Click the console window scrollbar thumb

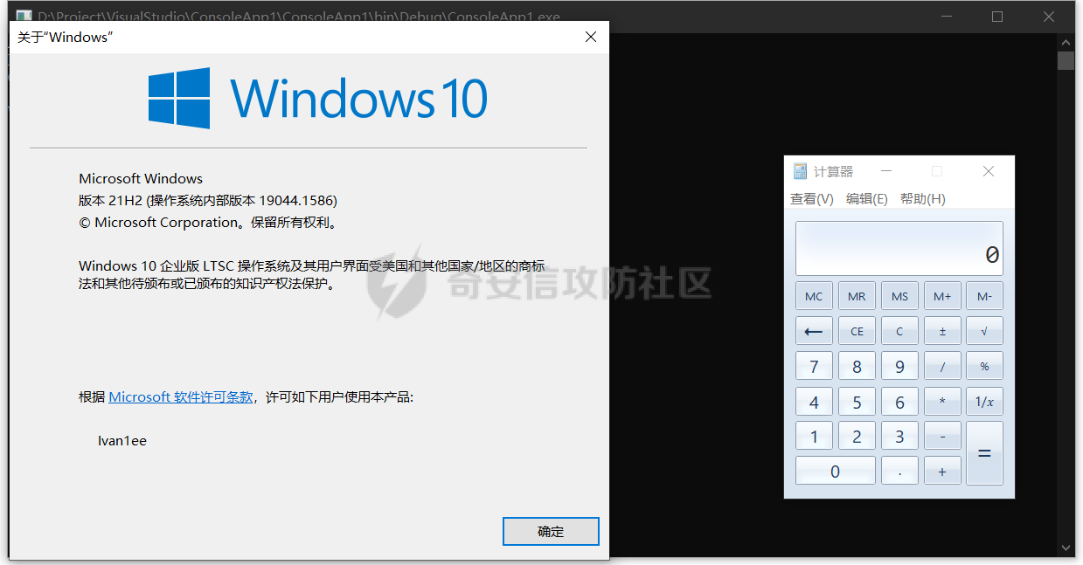coord(1066,60)
